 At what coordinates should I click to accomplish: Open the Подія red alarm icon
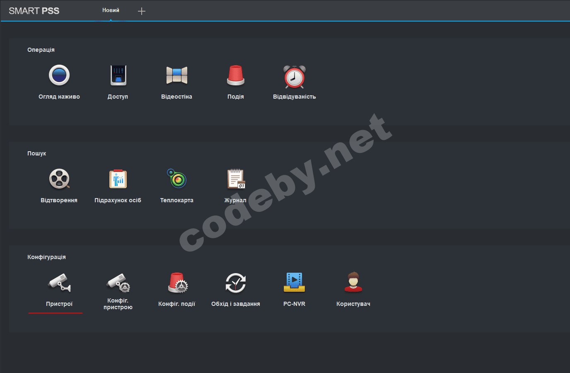[236, 75]
